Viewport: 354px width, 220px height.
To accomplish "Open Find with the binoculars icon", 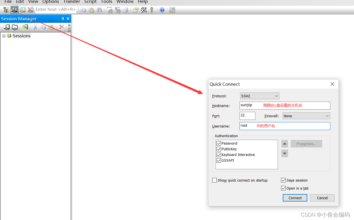I will [x=99, y=10].
